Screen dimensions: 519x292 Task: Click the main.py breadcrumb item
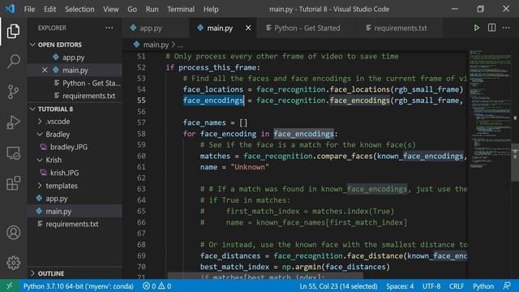[156, 45]
